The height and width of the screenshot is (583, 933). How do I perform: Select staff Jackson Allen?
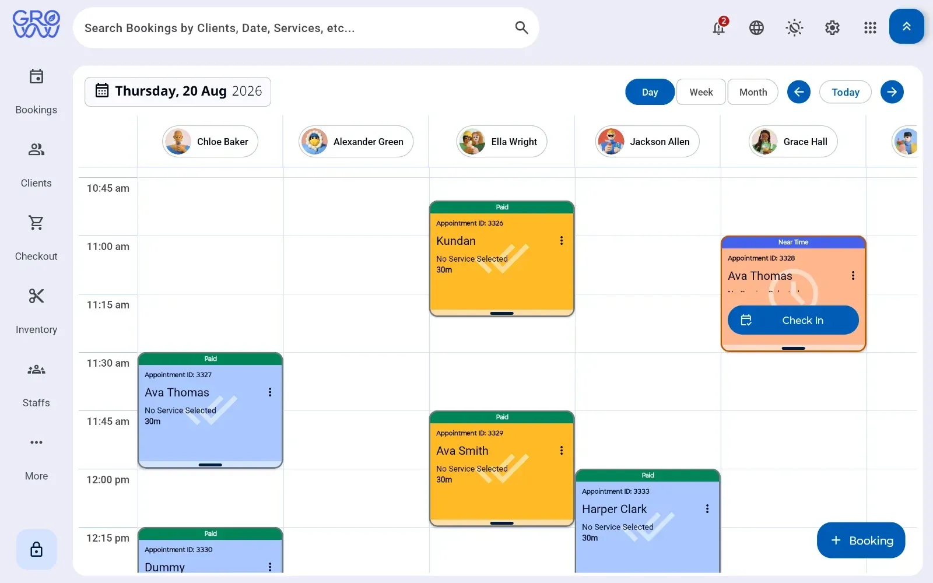[647, 142]
